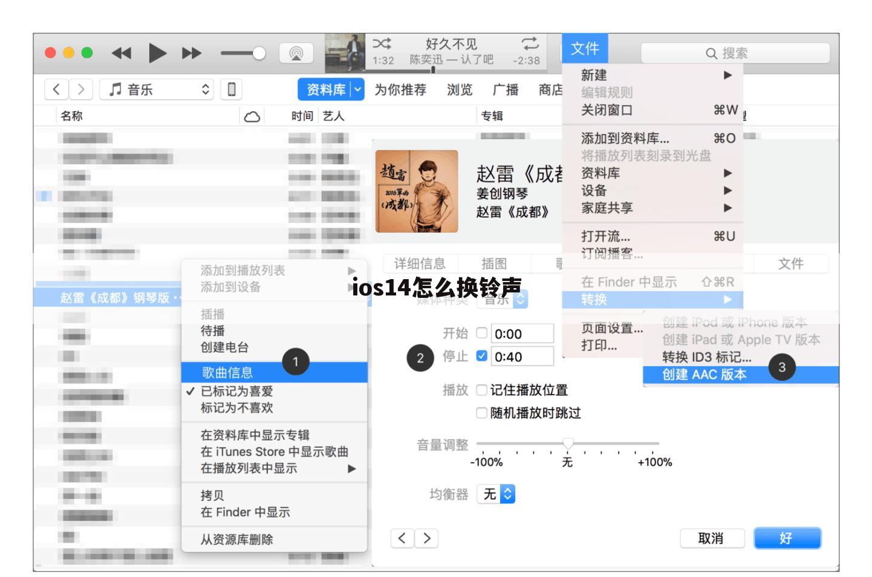Go back with the left arrow
This screenshot has height=577, width=872.
tap(56, 89)
